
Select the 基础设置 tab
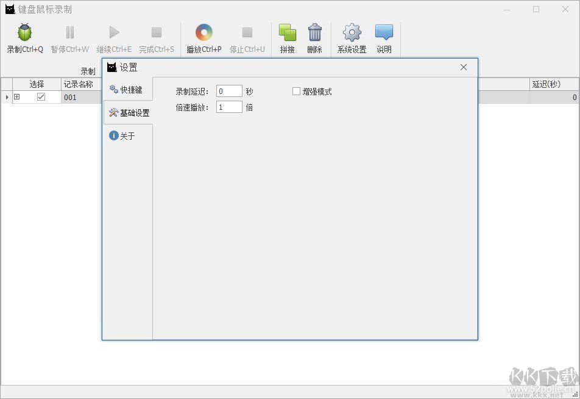coord(128,112)
